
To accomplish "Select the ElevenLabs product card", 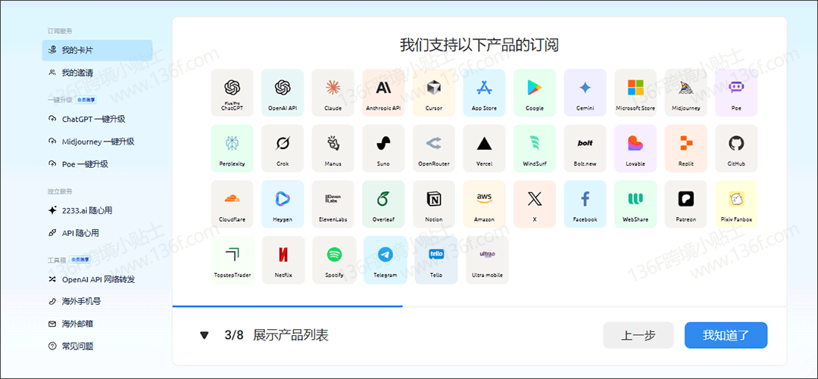I will 333,203.
